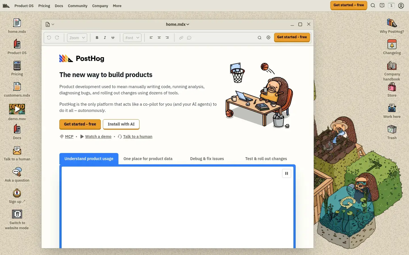This screenshot has height=255, width=409.
Task: Click Get started – free in top bar
Action: tap(349, 5)
